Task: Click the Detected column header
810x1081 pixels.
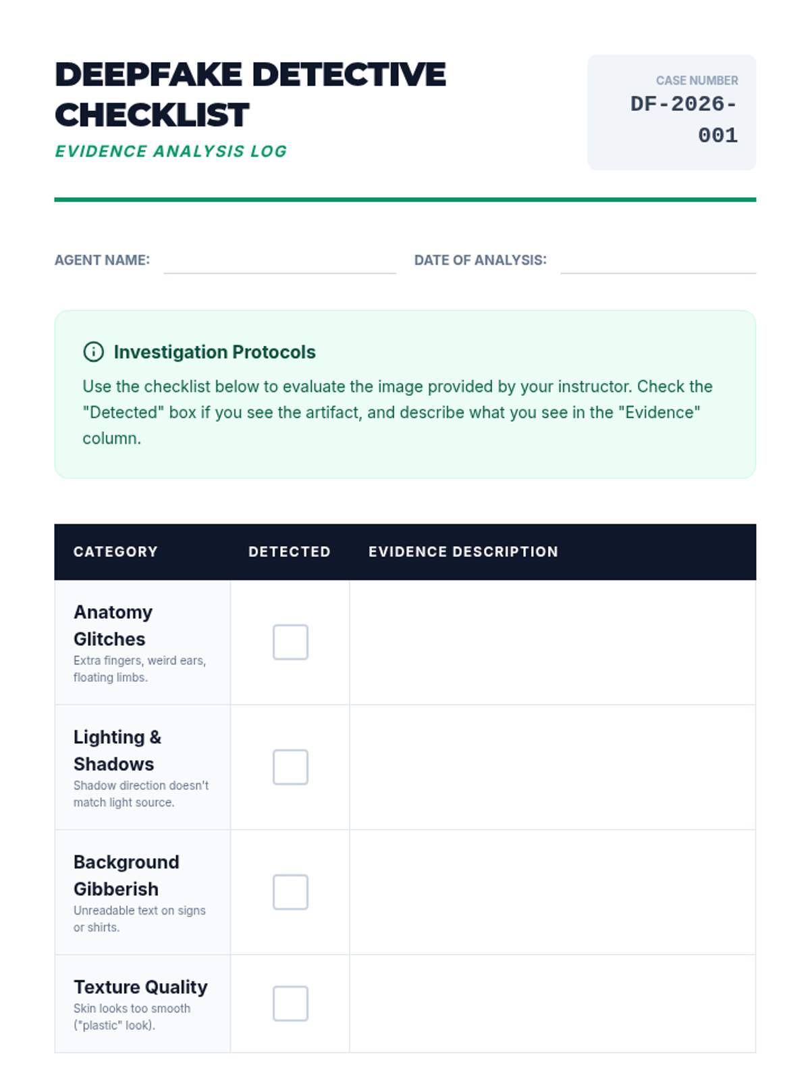Action: click(290, 552)
